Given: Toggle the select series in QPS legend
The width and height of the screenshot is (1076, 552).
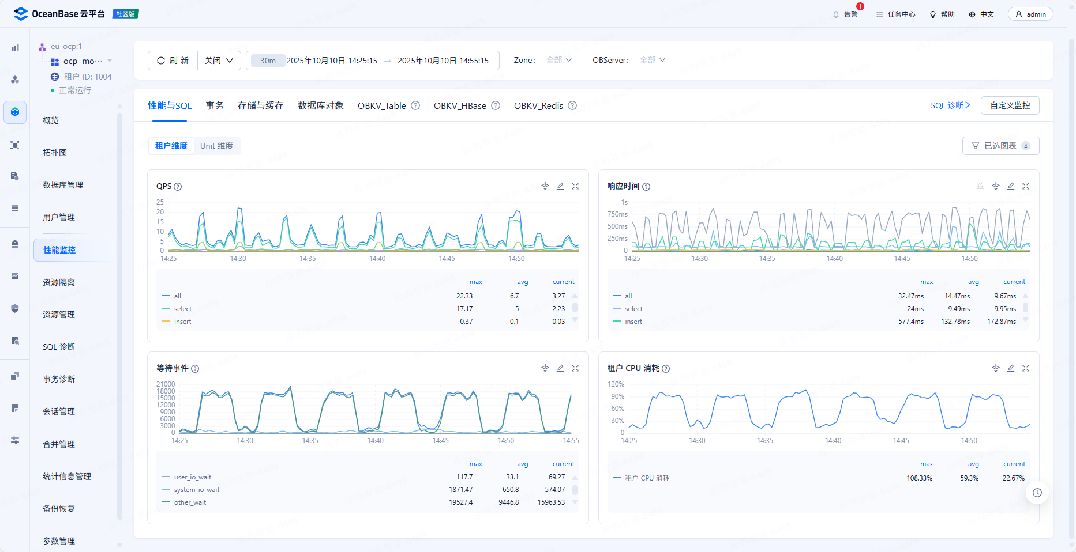Looking at the screenshot, I should (182, 309).
